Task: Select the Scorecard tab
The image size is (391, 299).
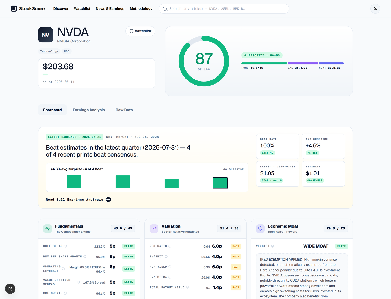Action: (52, 110)
